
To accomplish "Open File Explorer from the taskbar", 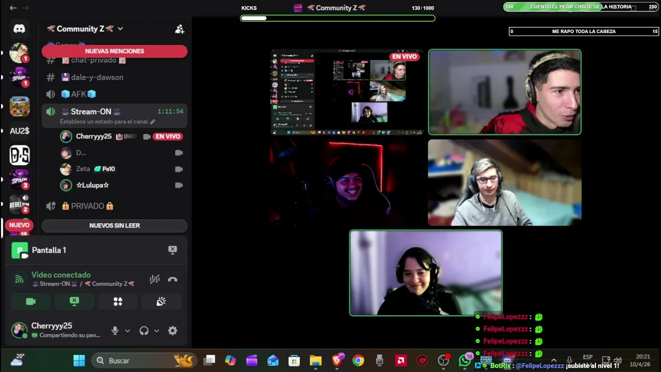I will [316, 361].
